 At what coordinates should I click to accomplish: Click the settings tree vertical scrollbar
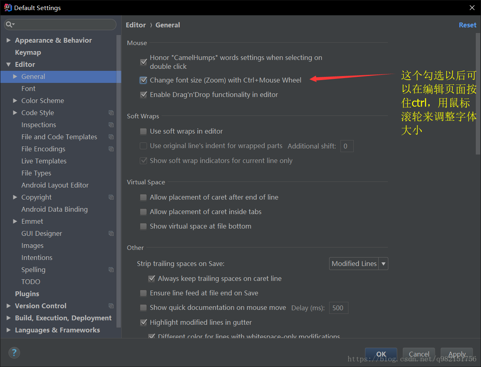pyautogui.click(x=119, y=181)
